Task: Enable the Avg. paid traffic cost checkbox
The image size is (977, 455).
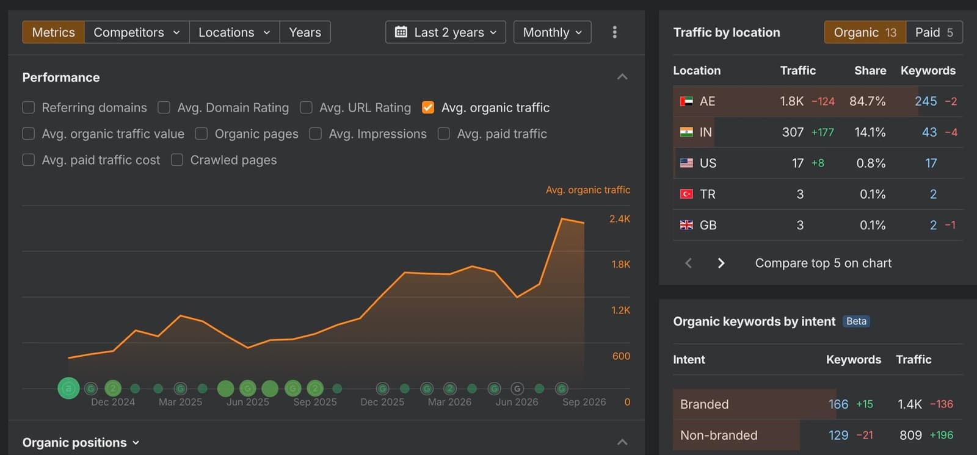Action: point(29,160)
